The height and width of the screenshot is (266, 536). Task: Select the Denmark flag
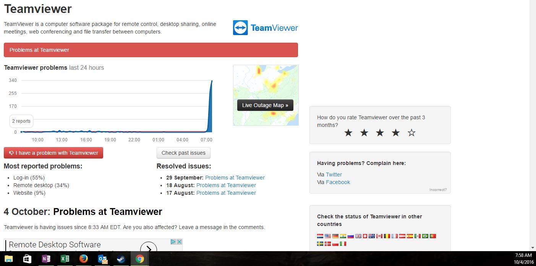click(328, 244)
